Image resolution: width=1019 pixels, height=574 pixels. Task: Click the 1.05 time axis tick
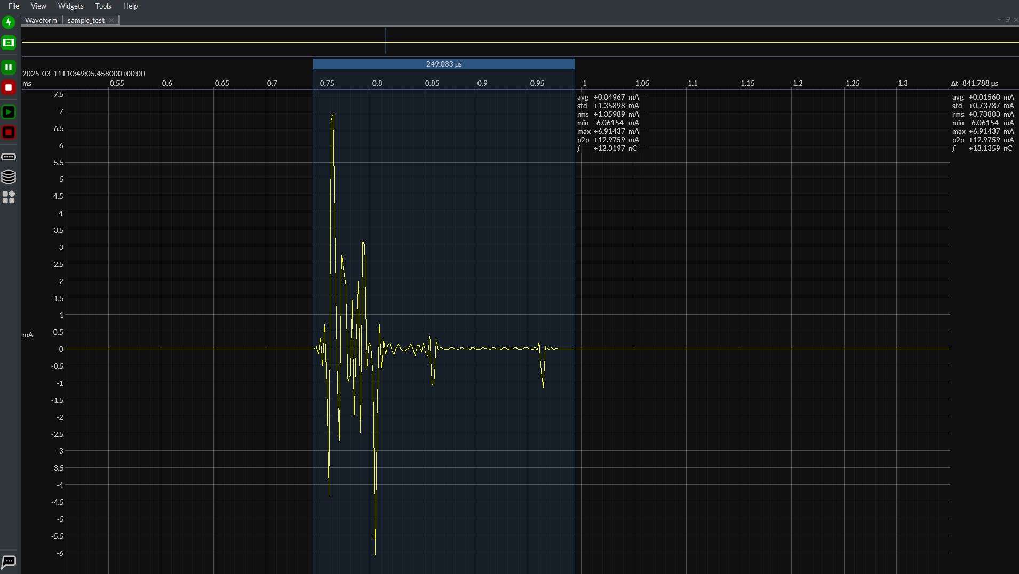coord(642,83)
